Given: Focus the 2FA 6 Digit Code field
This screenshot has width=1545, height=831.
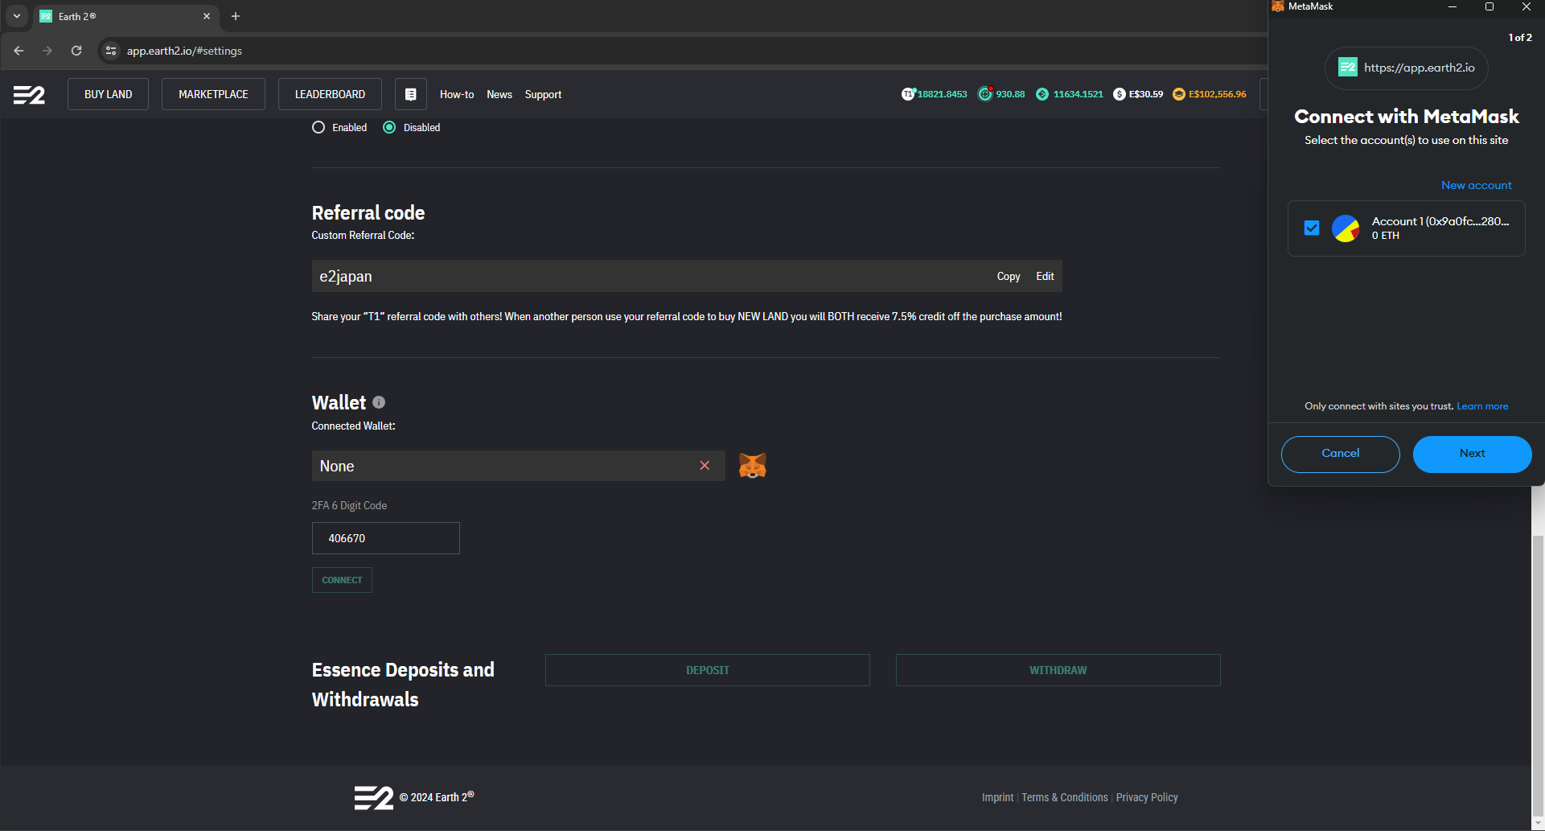Looking at the screenshot, I should [386, 538].
